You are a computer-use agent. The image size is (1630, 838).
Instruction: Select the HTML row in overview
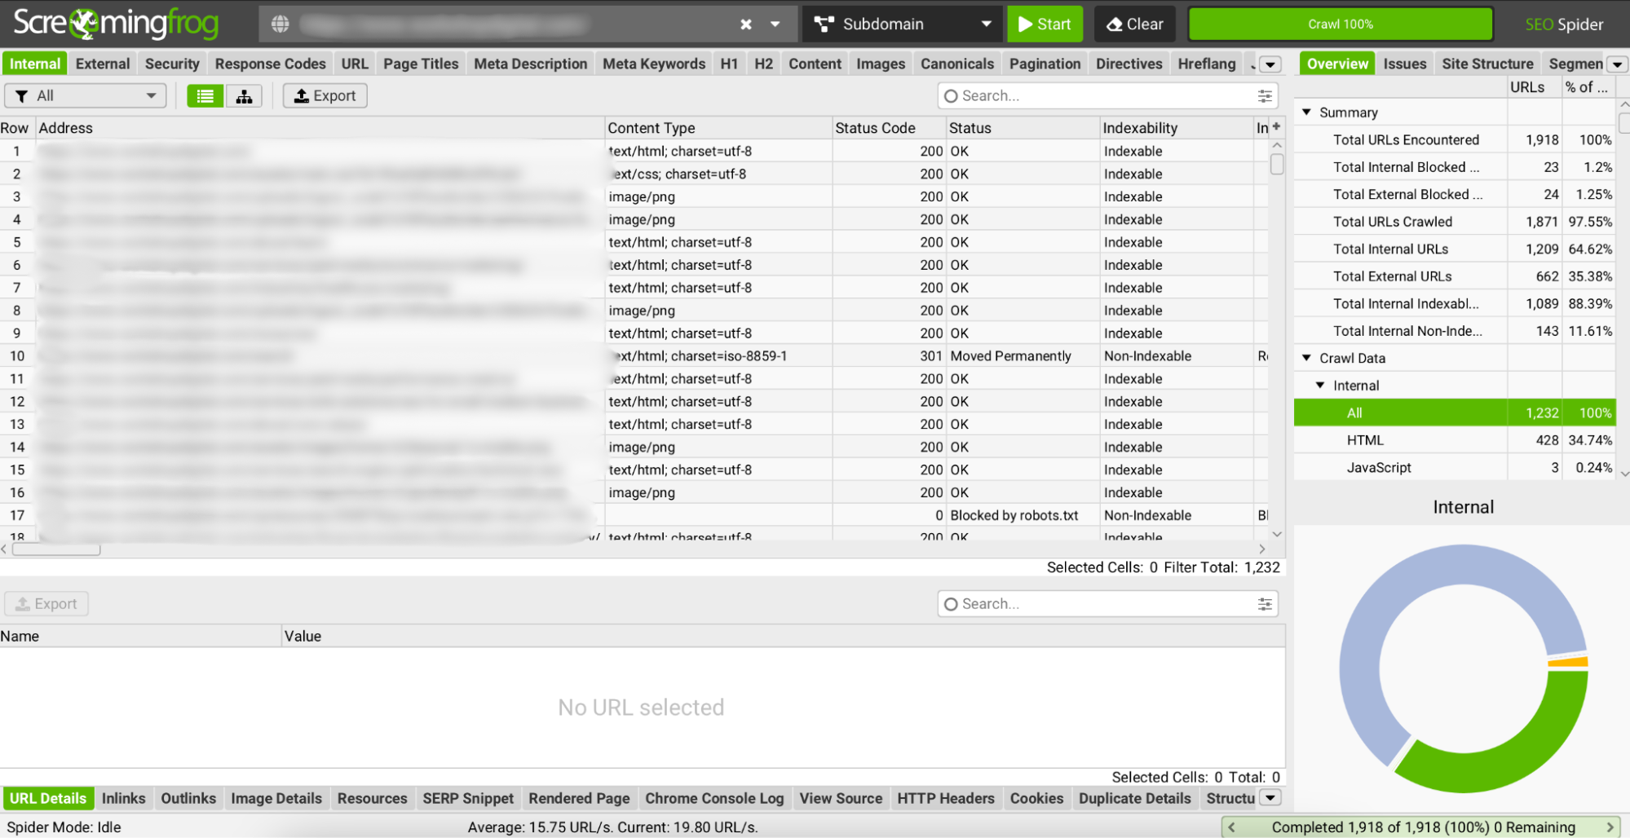click(1454, 440)
